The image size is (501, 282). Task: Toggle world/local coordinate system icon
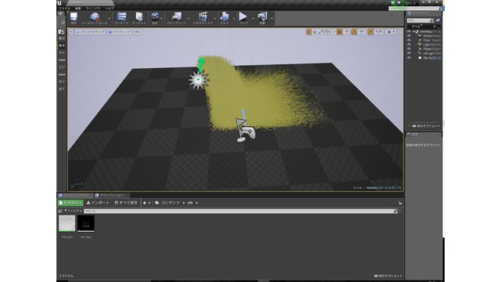pyautogui.click(x=327, y=31)
